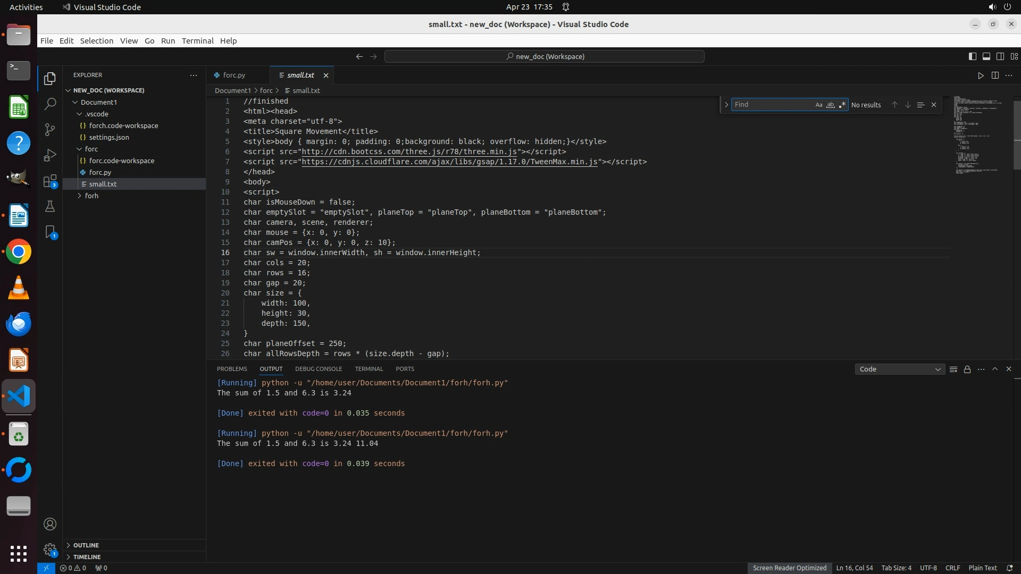This screenshot has width=1021, height=574.
Task: Click inside the Find input field
Action: tap(771, 105)
